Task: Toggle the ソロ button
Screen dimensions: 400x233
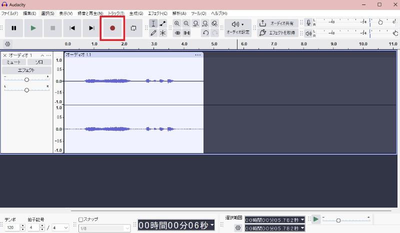Action: point(39,62)
